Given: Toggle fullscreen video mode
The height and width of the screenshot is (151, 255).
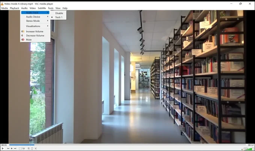Looking at the screenshot, I should tap(20, 148).
